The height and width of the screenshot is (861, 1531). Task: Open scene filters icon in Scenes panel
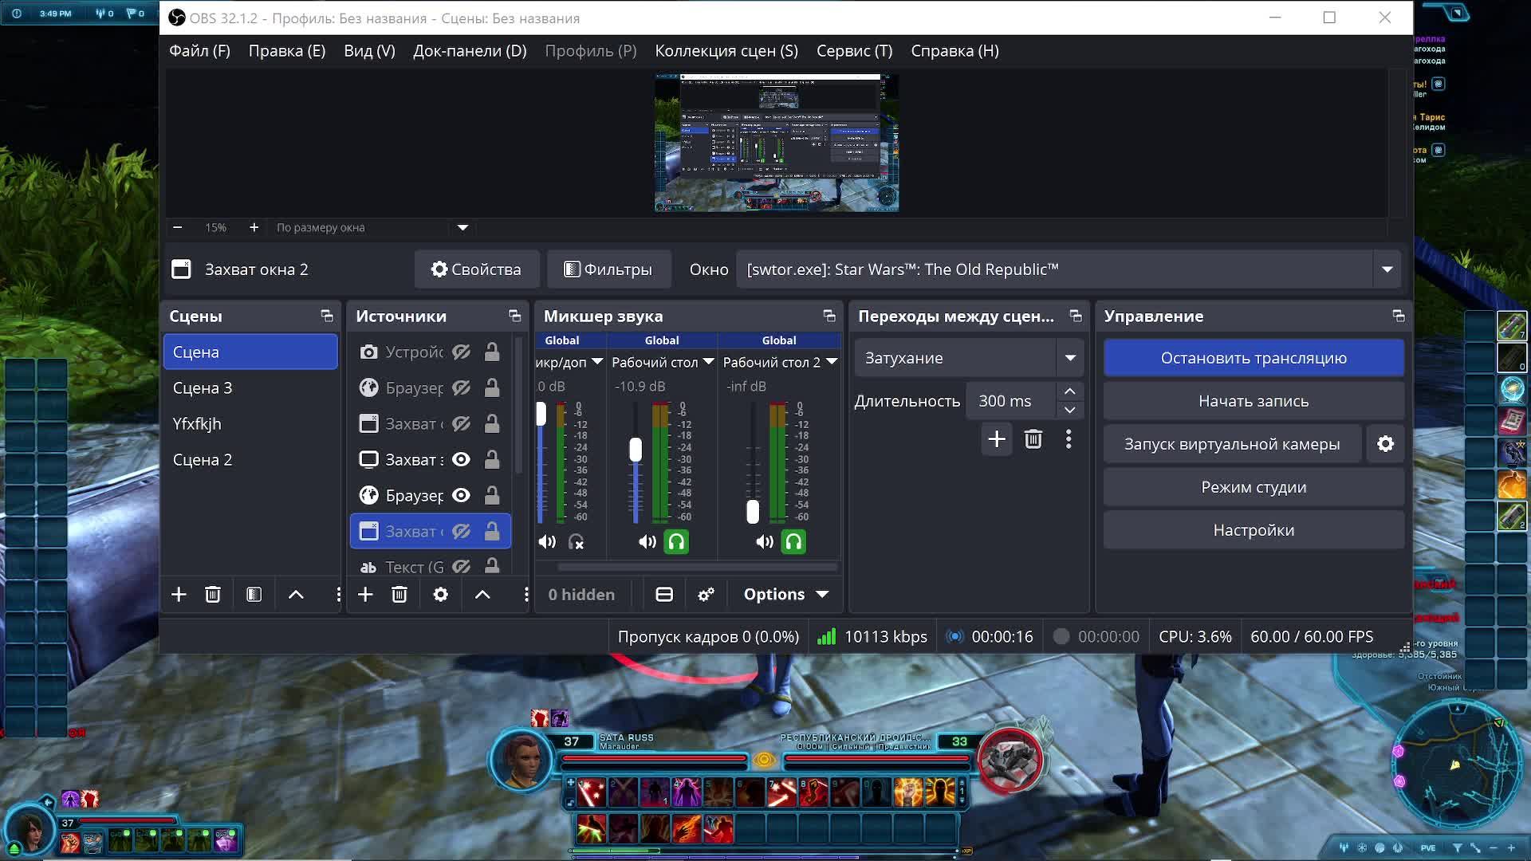[254, 595]
